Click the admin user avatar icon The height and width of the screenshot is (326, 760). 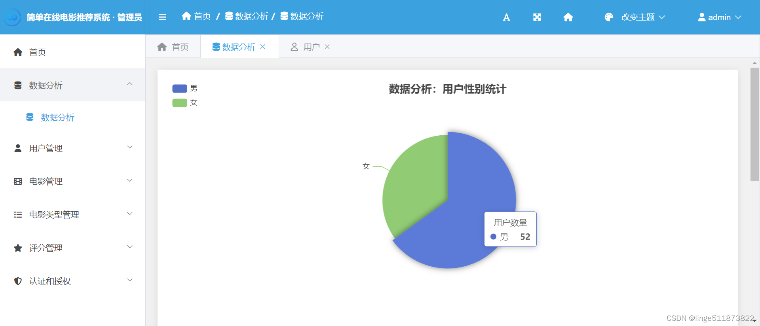(x=701, y=17)
